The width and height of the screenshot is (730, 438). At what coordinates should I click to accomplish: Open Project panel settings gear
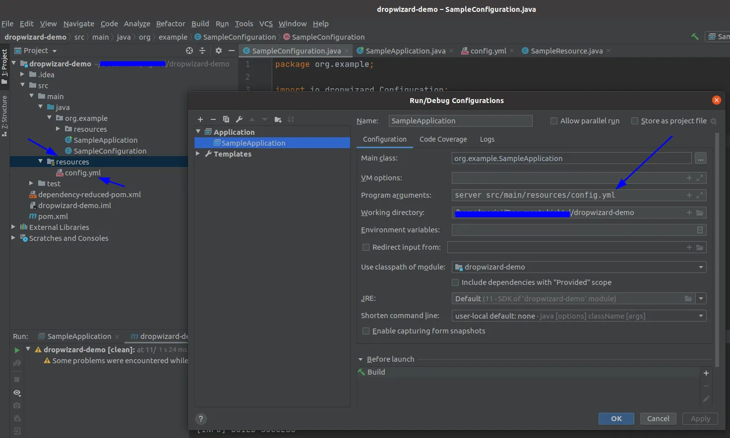point(218,51)
